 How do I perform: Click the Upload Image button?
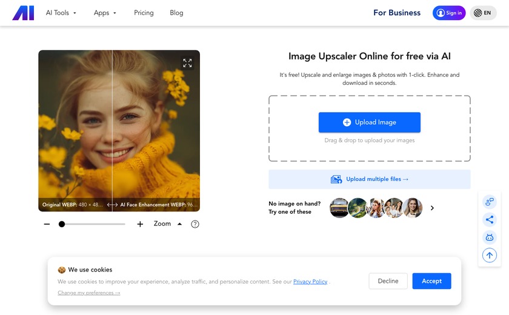click(370, 122)
